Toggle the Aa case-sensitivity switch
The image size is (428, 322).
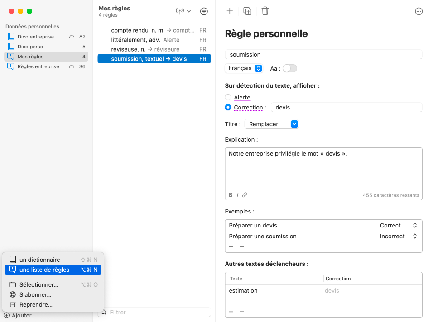pyautogui.click(x=289, y=68)
